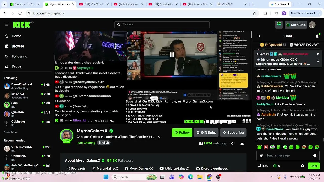Click the browser address bar URL
Image resolution: width=324 pixels, height=182 pixels.
[x=49, y=13]
